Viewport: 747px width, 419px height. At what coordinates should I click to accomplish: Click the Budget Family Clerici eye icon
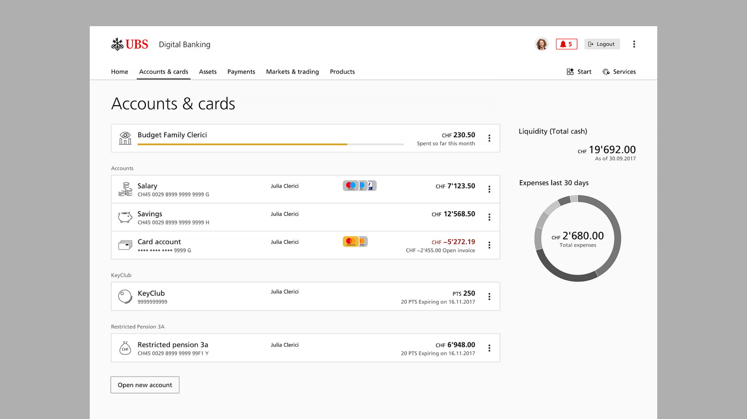click(125, 138)
